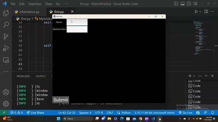Open the Manage gear icon
The height and width of the screenshot is (122, 218).
click(x=6, y=104)
